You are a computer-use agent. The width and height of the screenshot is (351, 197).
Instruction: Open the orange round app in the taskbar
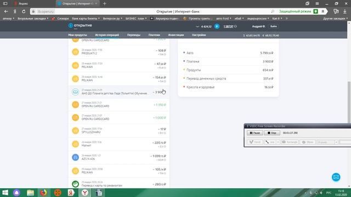pos(57,193)
